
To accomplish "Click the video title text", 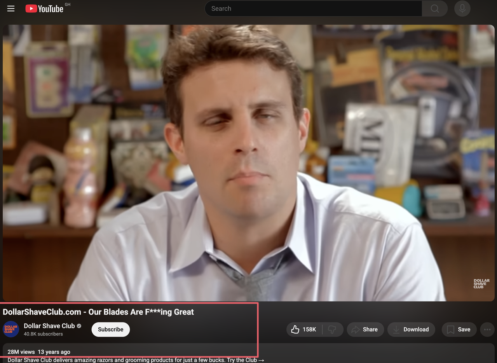I will point(98,312).
